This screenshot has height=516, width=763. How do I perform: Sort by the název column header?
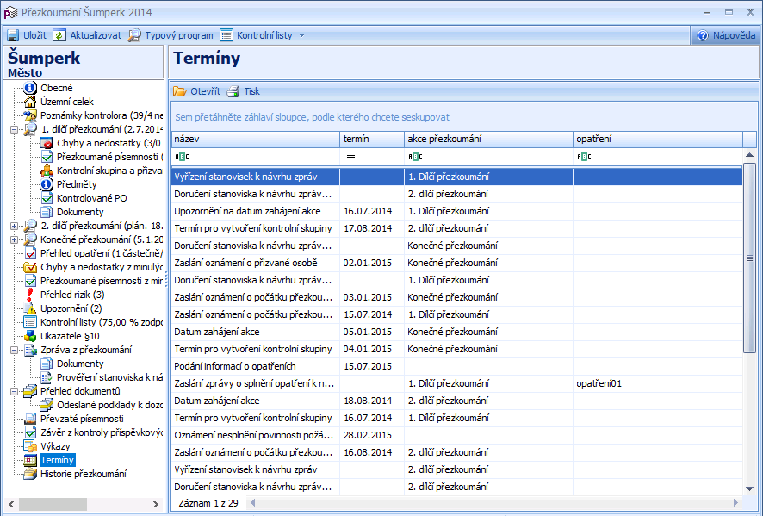(x=256, y=140)
